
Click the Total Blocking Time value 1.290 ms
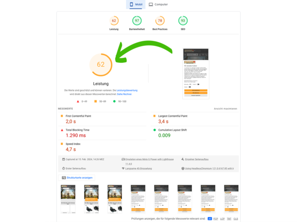click(x=76, y=136)
